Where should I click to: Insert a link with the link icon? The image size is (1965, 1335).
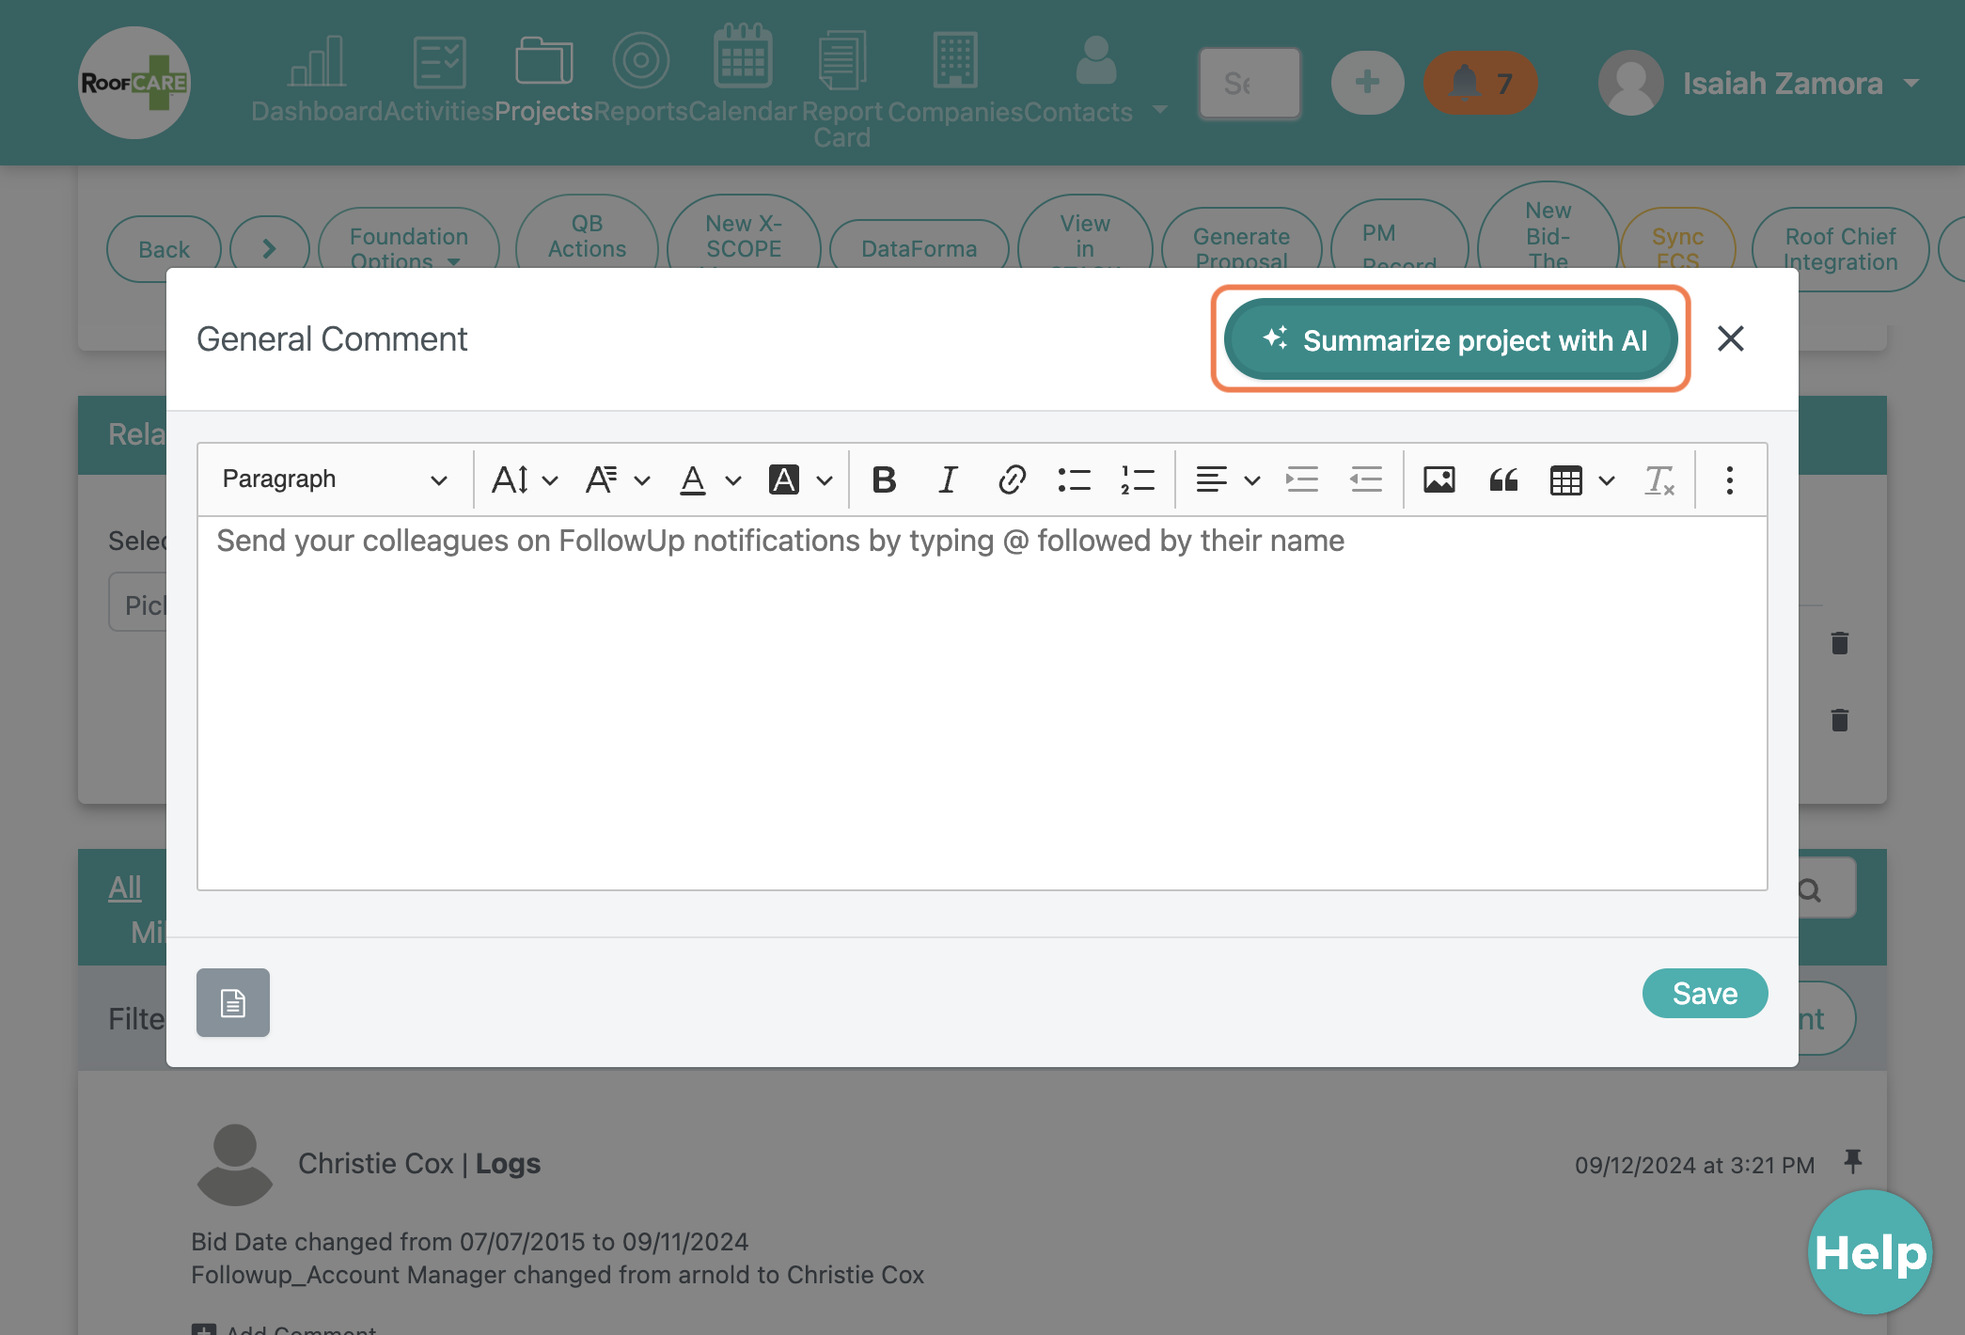click(x=1012, y=479)
